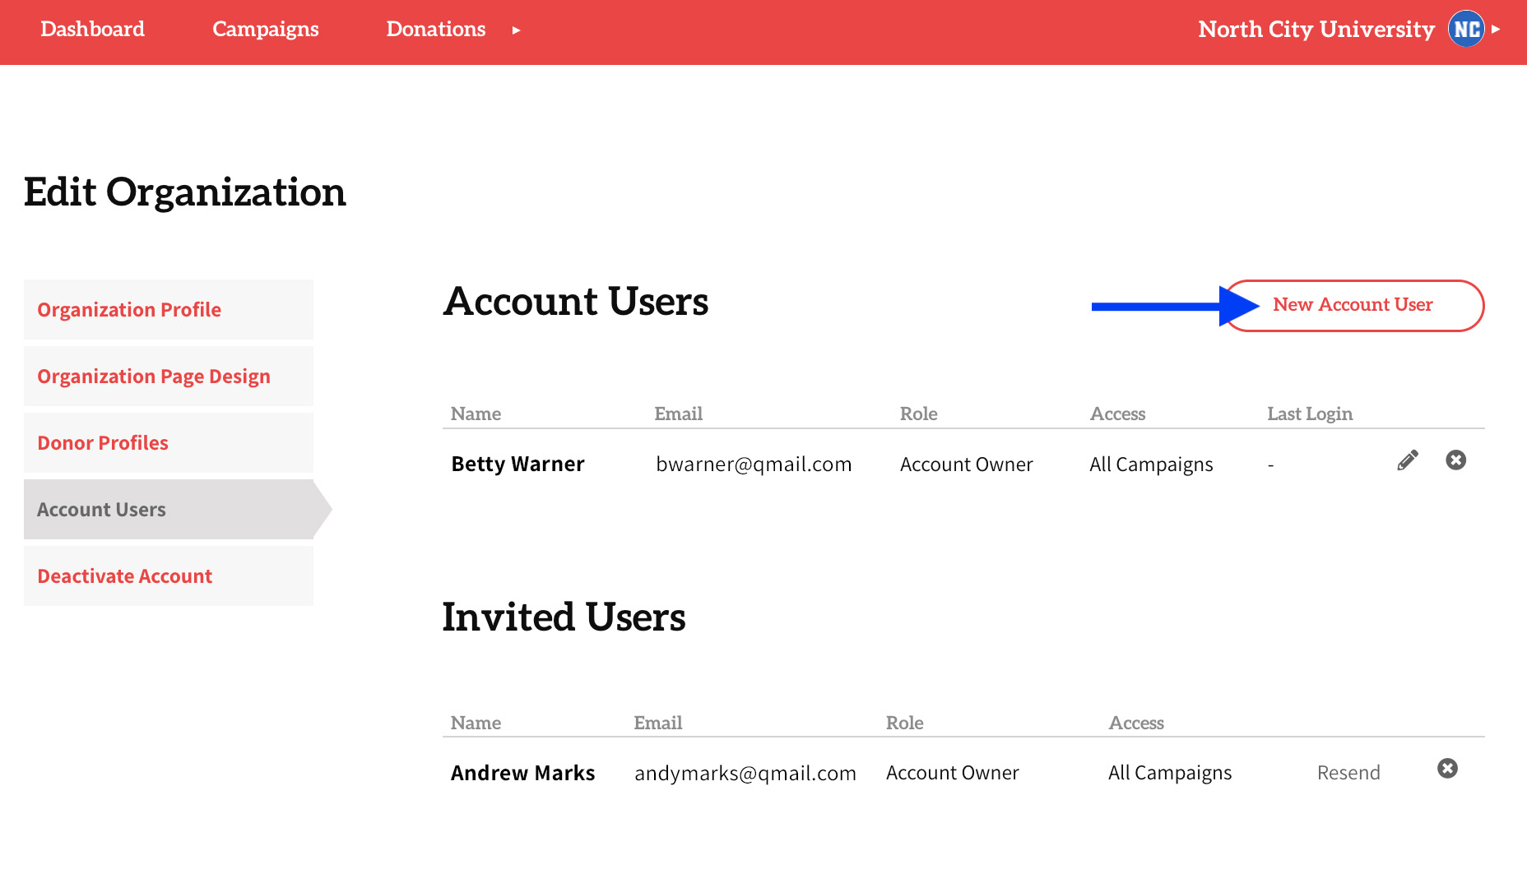Cancel Andrew Marks's pending invitation
The image size is (1527, 883).
pos(1448,769)
